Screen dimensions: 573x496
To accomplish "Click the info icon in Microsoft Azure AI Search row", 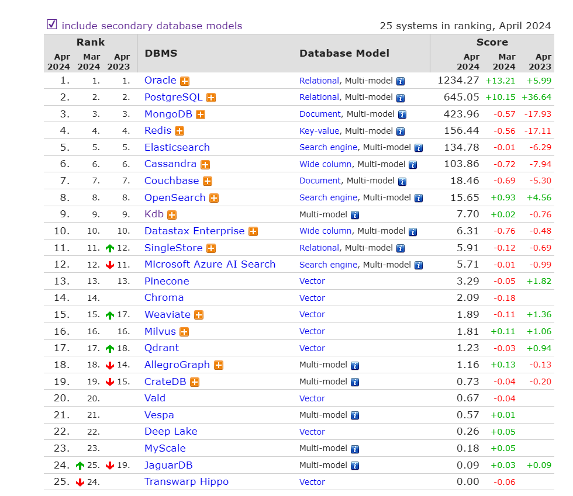I will [x=419, y=265].
